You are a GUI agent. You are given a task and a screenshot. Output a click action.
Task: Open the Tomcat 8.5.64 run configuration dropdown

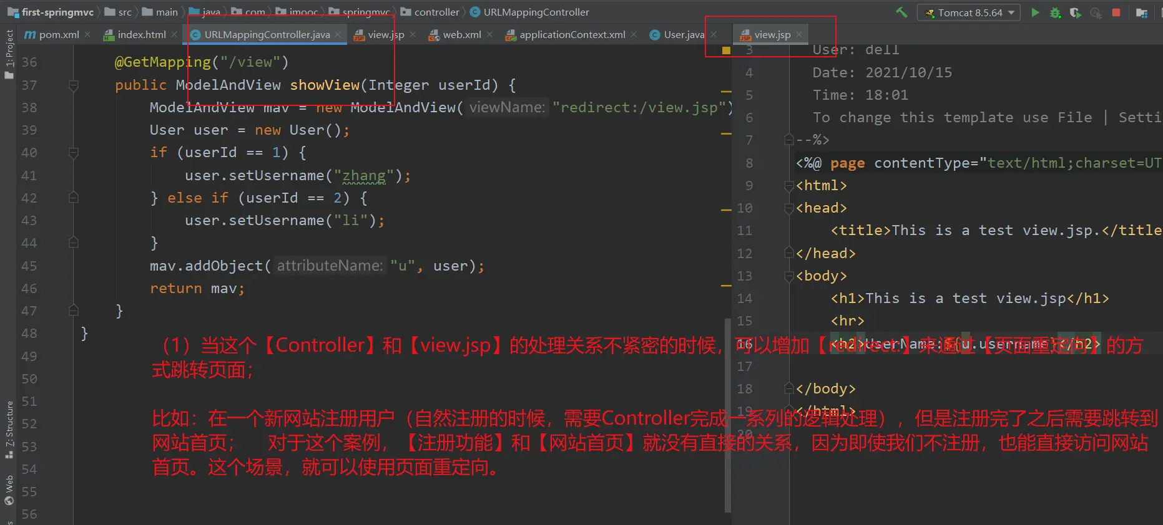pos(968,12)
